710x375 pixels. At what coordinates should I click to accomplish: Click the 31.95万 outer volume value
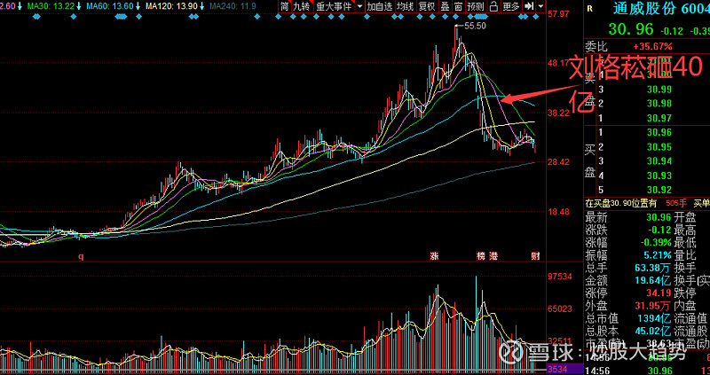tap(654, 305)
